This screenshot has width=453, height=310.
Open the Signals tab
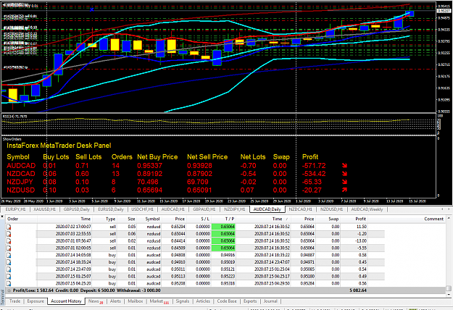(x=183, y=301)
